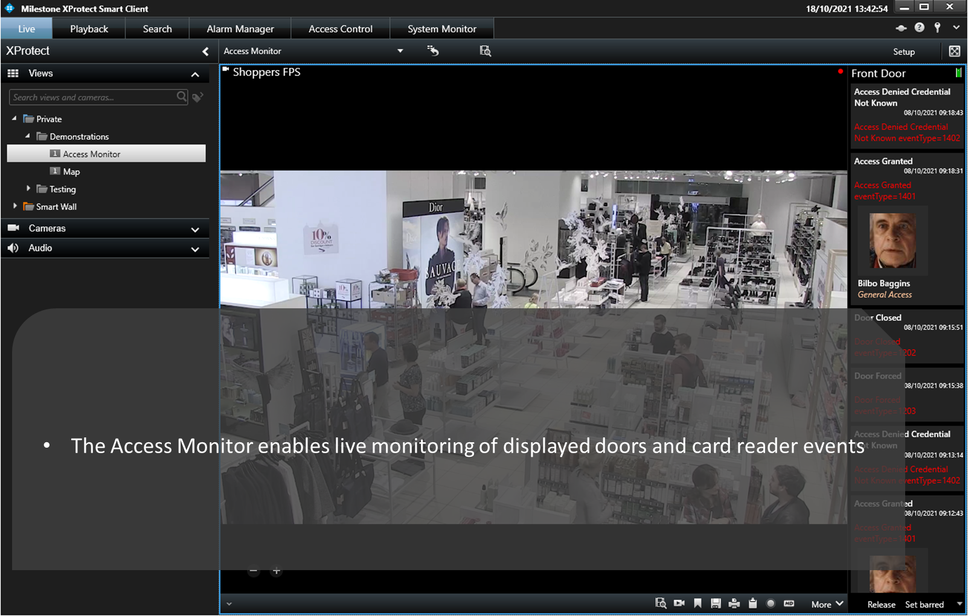Viewport: 968px width, 616px height.
Task: Open the Search tab
Action: (157, 29)
